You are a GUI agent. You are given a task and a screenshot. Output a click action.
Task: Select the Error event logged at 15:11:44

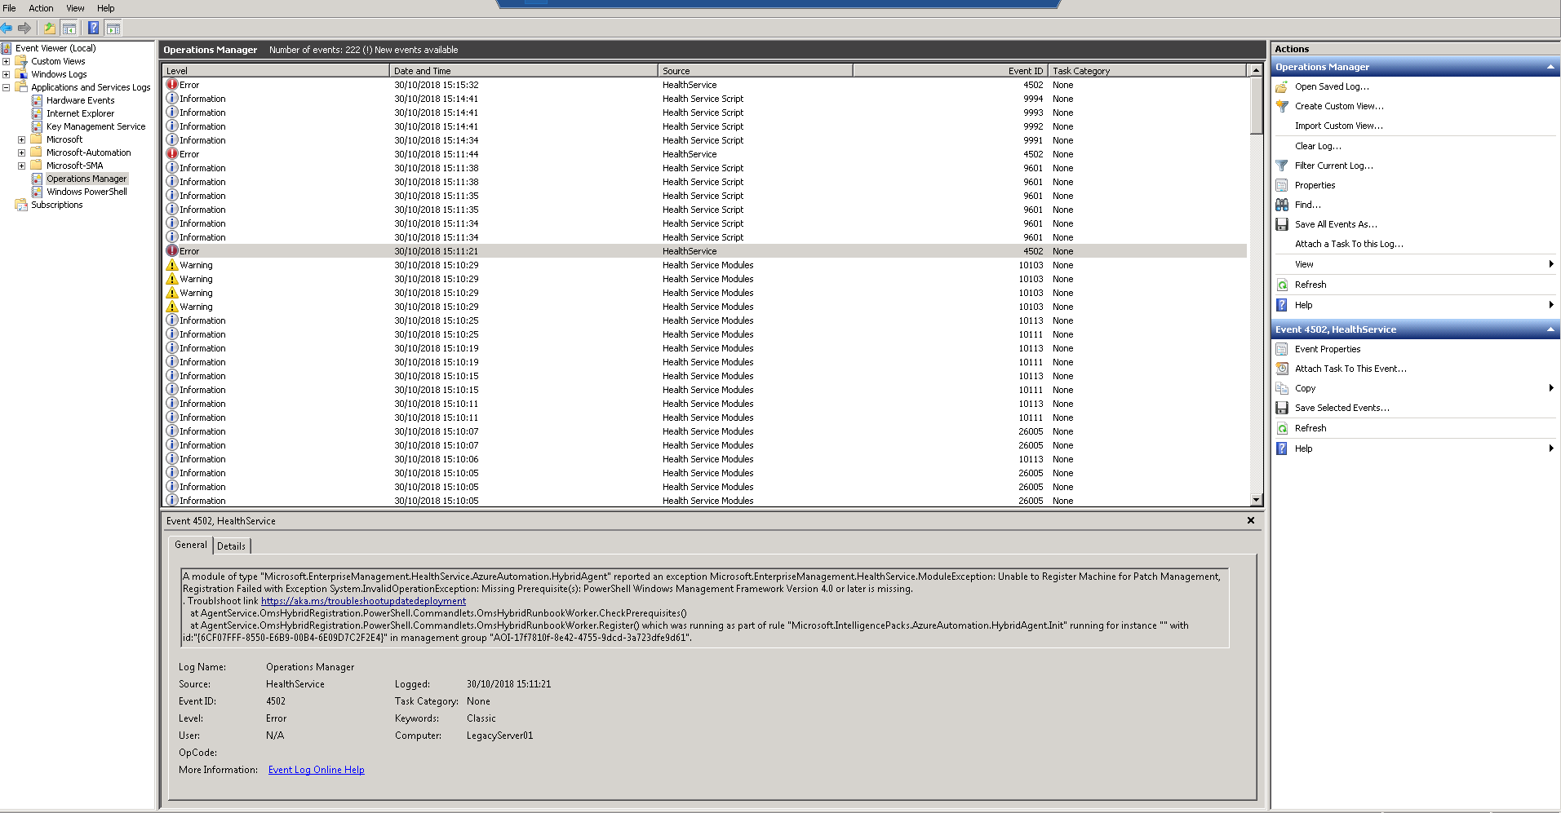pyautogui.click(x=704, y=154)
